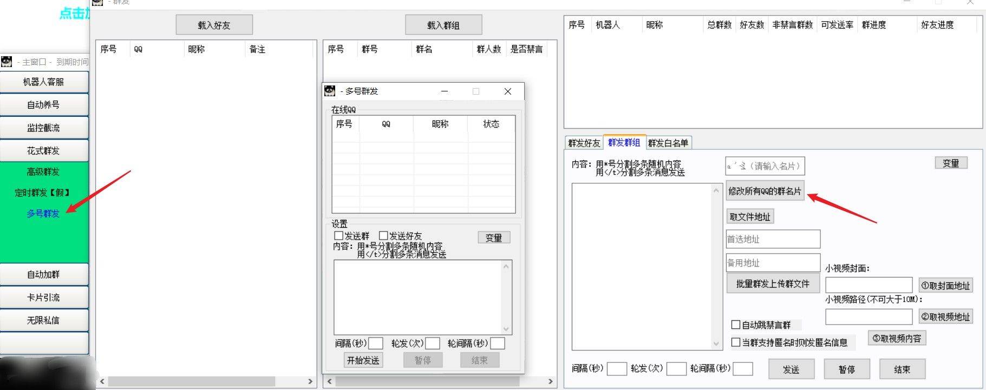Click the 多号群发 window title icon
This screenshot has width=986, height=390.
pyautogui.click(x=330, y=91)
